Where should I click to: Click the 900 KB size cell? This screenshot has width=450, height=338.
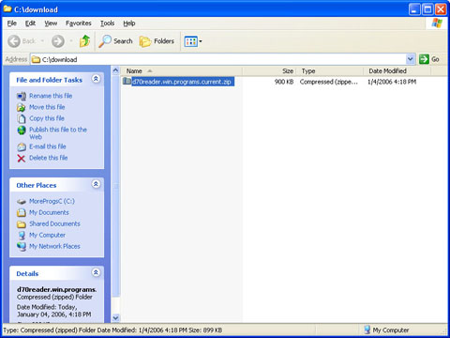point(284,82)
